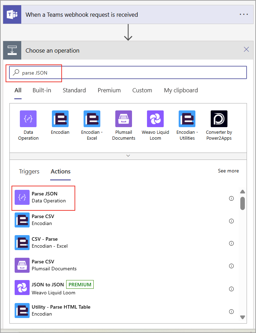Select the Plumsail Documents connector icon
The image size is (256, 333).
(124, 119)
